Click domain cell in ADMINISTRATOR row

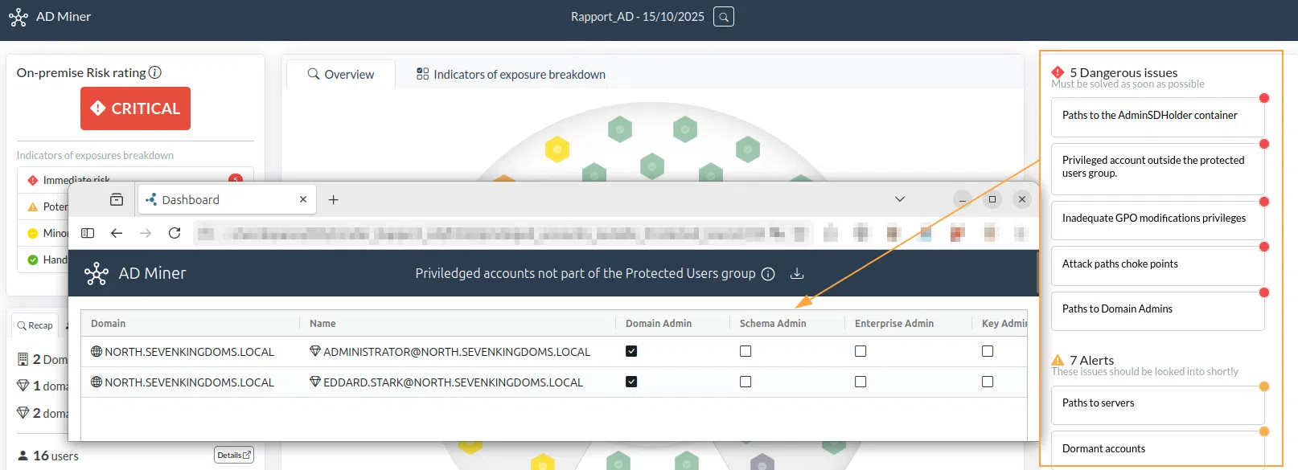[189, 352]
